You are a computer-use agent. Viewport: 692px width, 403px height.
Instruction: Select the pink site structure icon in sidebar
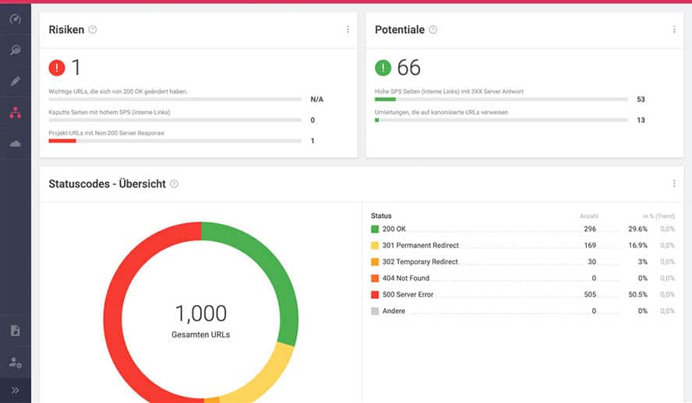point(16,113)
